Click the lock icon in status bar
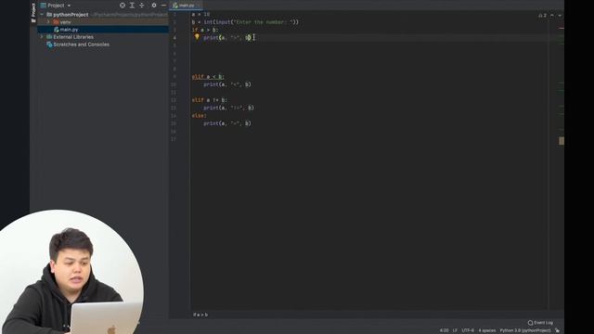The width and height of the screenshot is (594, 334). coord(557,330)
